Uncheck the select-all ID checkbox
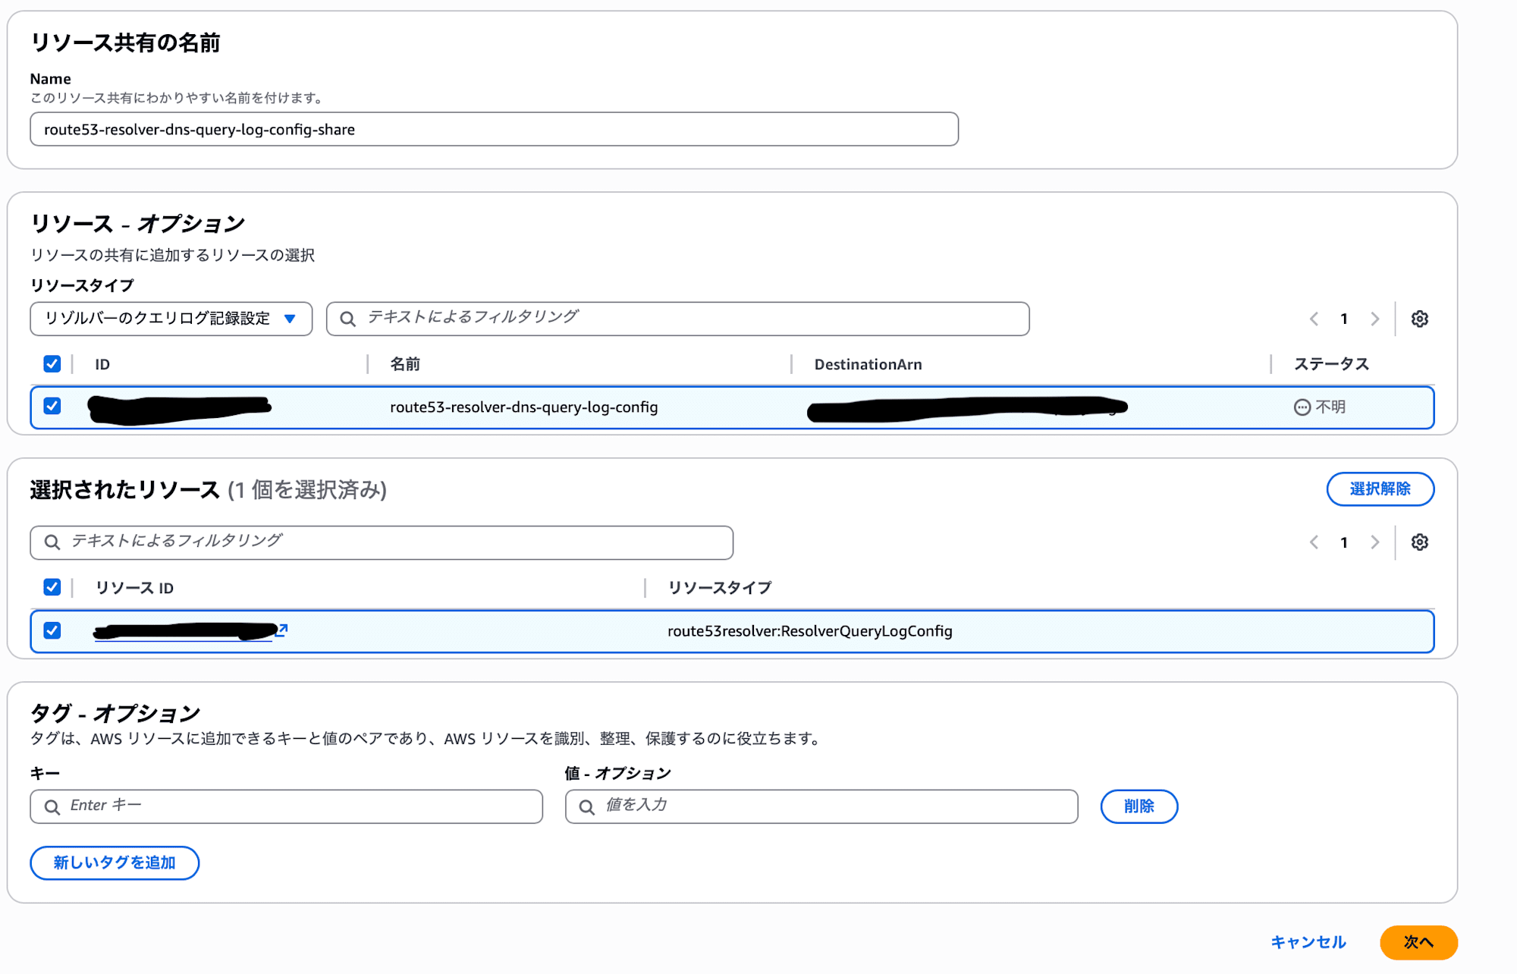Viewport: 1517px width, 974px height. (52, 364)
